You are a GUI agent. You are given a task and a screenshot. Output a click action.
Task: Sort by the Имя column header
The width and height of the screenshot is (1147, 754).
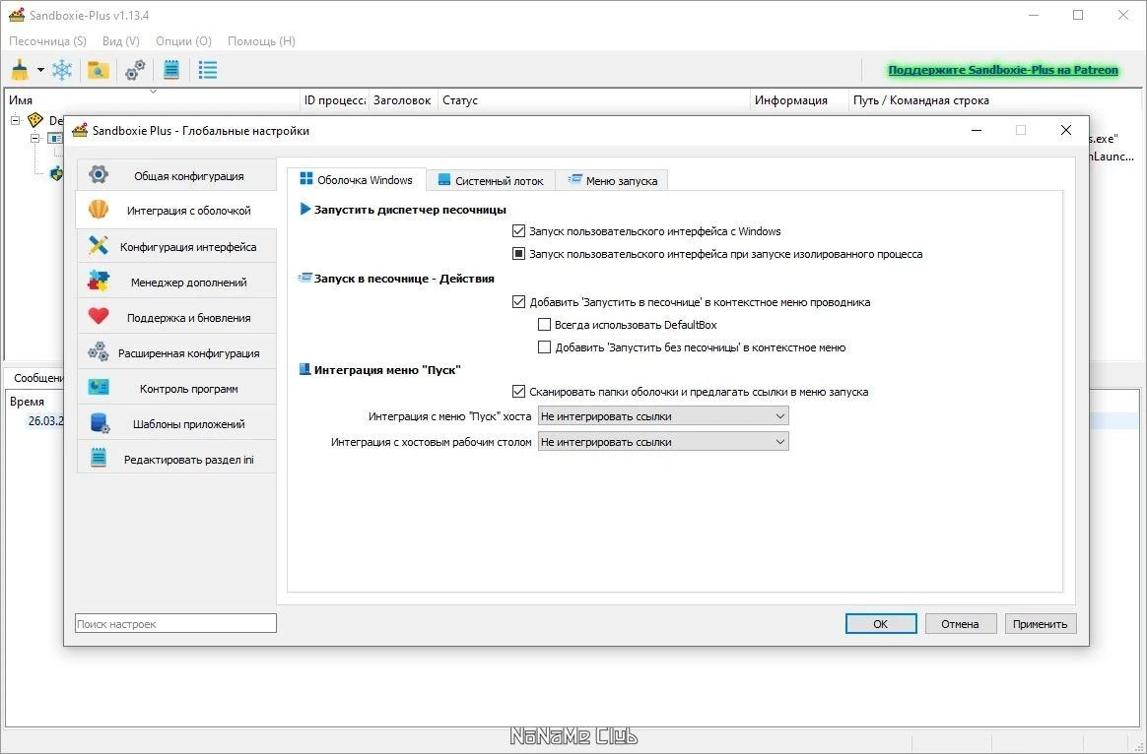(x=153, y=100)
